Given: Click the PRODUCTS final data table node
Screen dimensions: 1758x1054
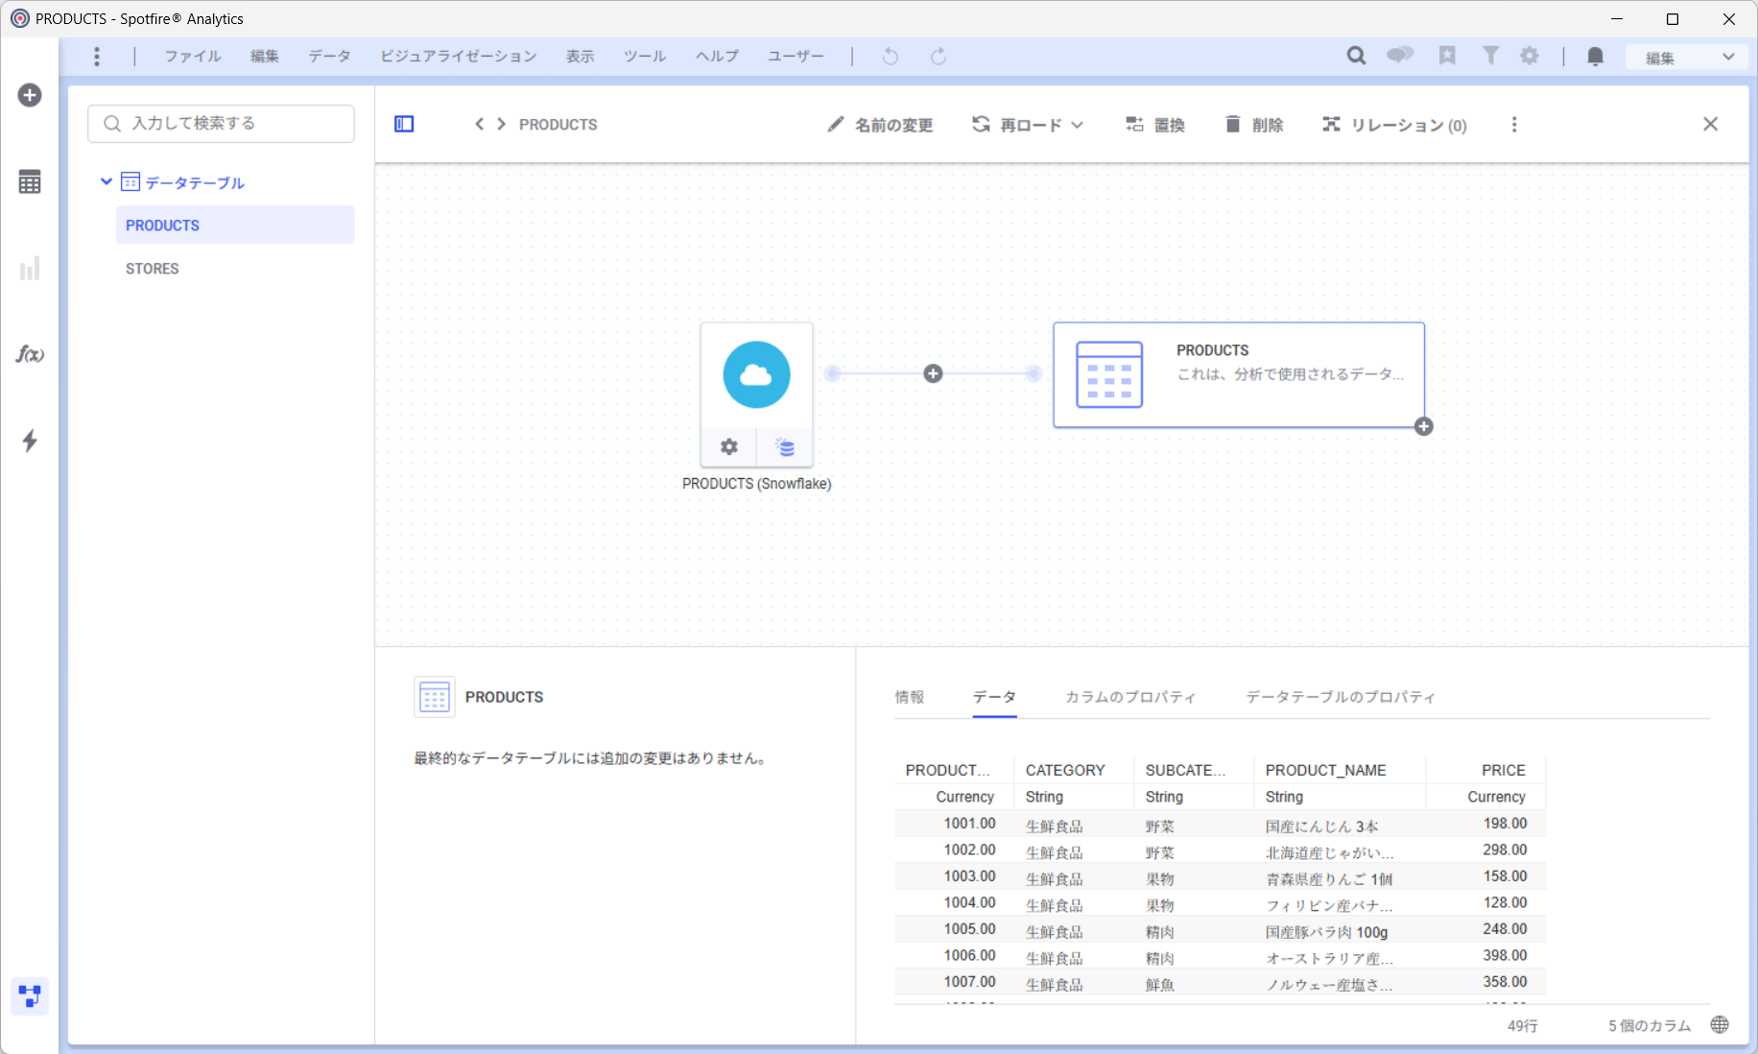Looking at the screenshot, I should tap(1238, 374).
